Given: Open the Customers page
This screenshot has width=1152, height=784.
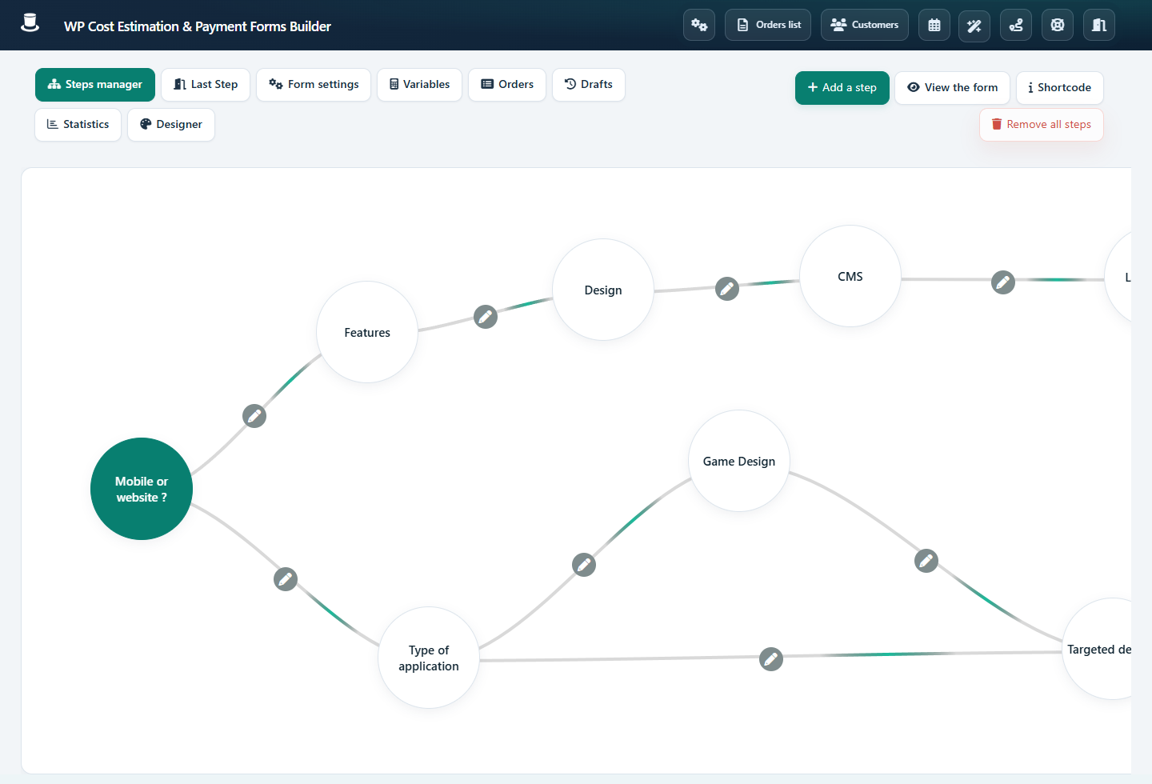Looking at the screenshot, I should point(865,25).
